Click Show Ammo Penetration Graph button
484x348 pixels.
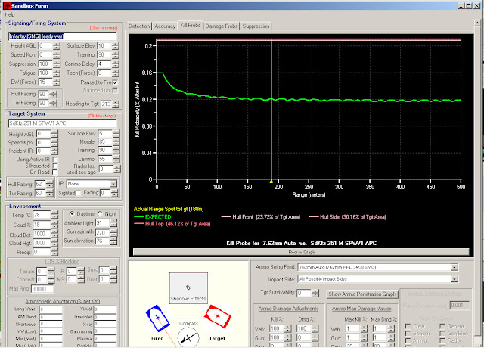(362, 294)
